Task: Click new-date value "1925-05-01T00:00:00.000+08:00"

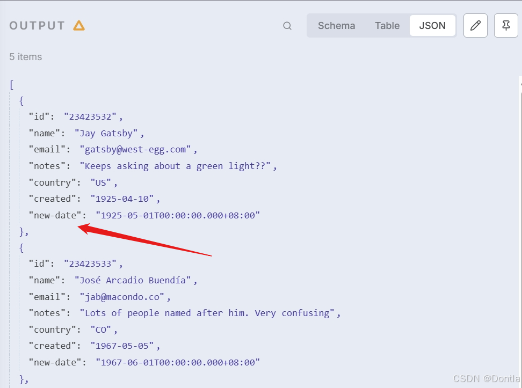Action: 178,216
